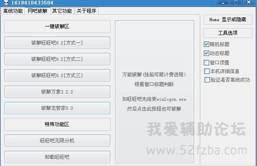Screen dimensions: 257x166
Task: Uncheck the 随机标题 checkbox
Action: coord(206,44)
